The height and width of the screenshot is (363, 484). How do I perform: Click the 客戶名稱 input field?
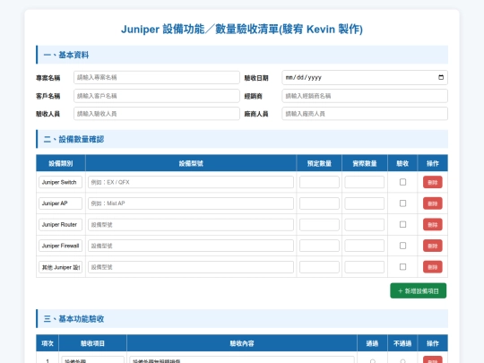pyautogui.click(x=157, y=96)
